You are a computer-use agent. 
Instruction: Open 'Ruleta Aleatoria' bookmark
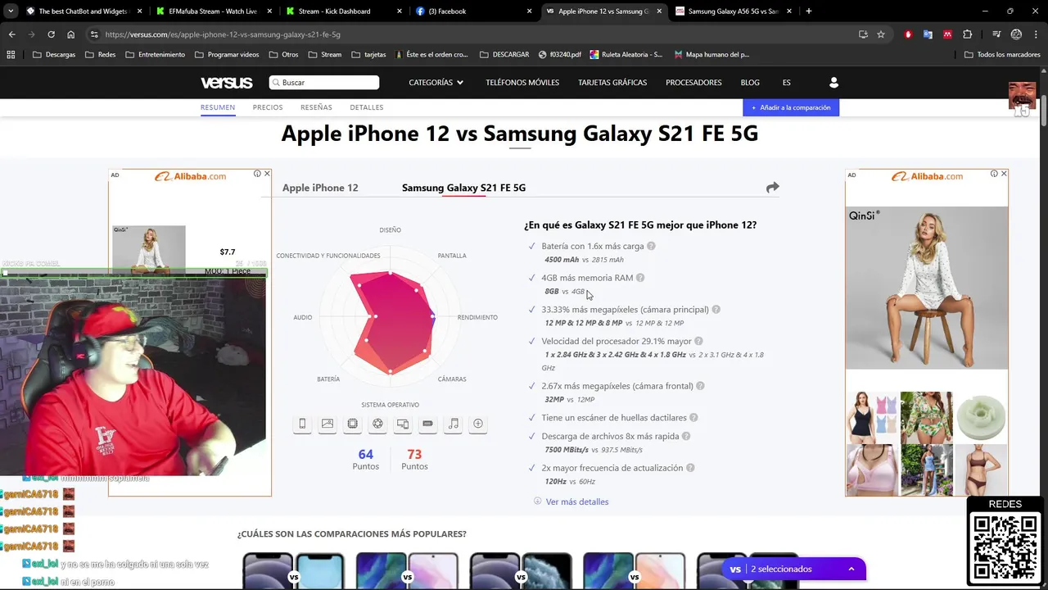pos(626,54)
